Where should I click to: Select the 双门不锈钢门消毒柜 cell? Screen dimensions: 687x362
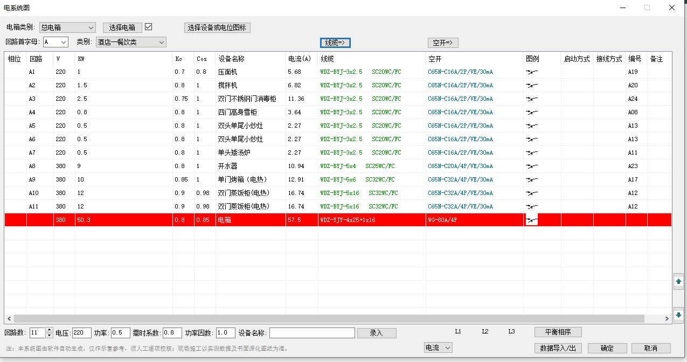(251, 99)
